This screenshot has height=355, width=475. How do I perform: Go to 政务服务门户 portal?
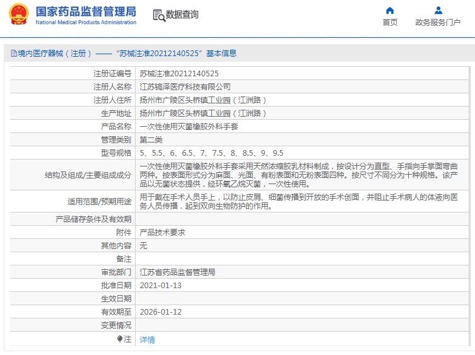click(x=438, y=23)
